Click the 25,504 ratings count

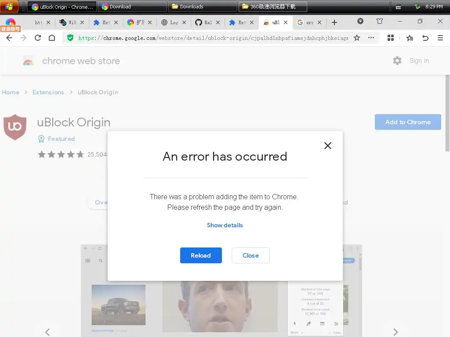tap(97, 154)
